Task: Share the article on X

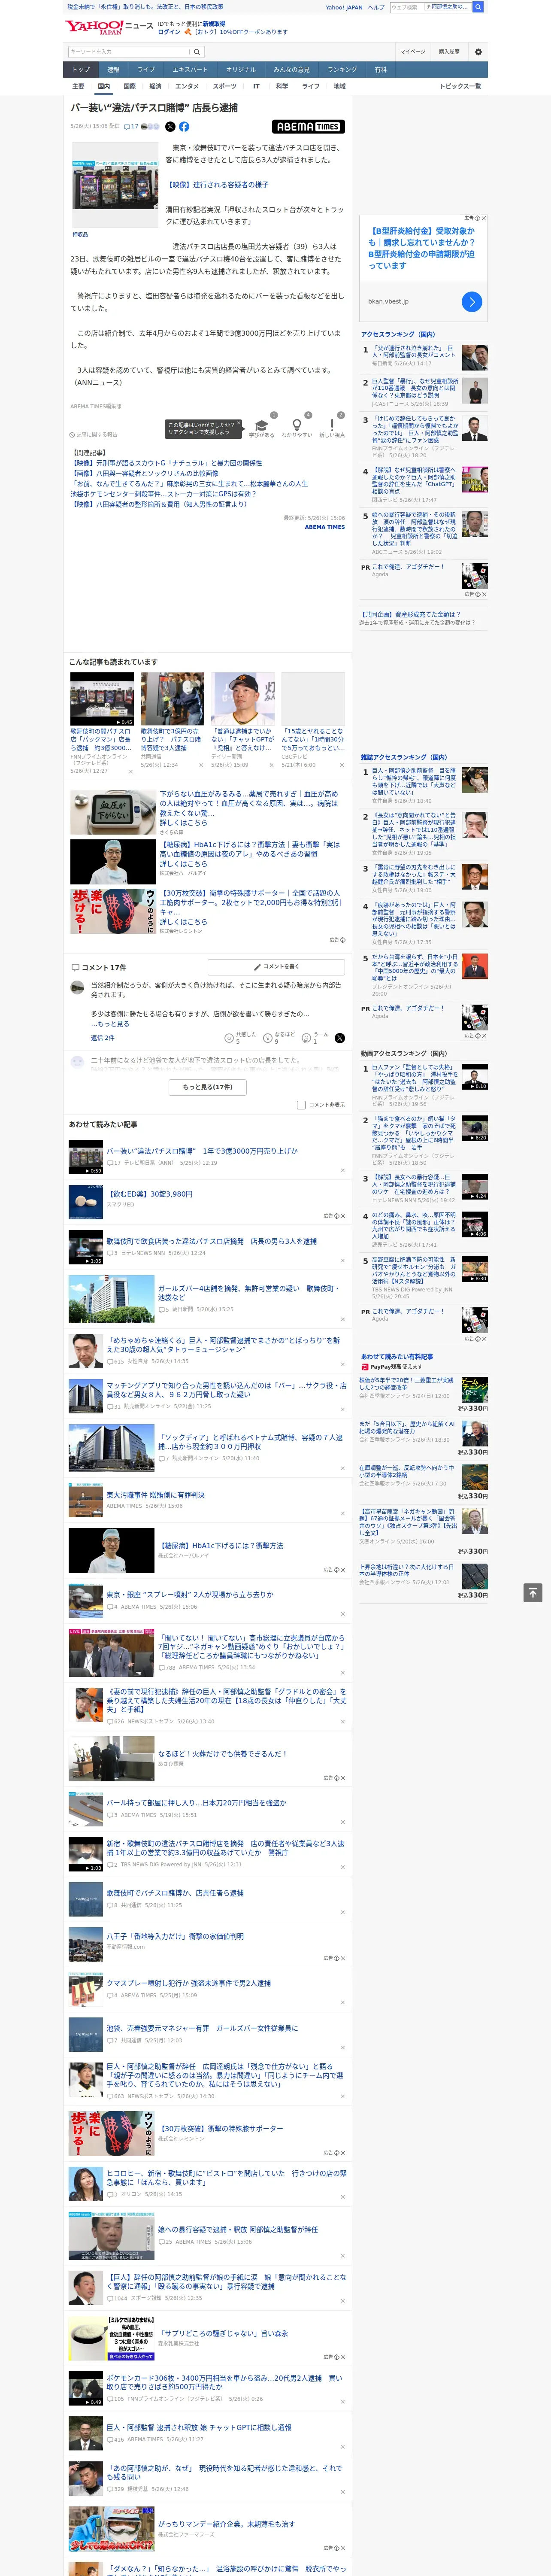Action: point(170,127)
